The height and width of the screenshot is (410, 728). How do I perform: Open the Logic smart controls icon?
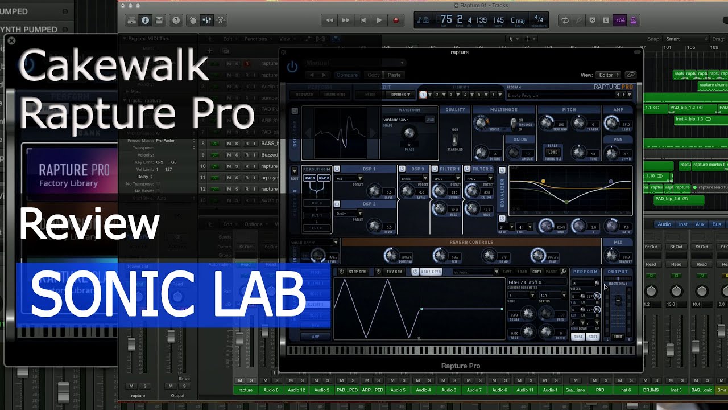click(x=193, y=20)
